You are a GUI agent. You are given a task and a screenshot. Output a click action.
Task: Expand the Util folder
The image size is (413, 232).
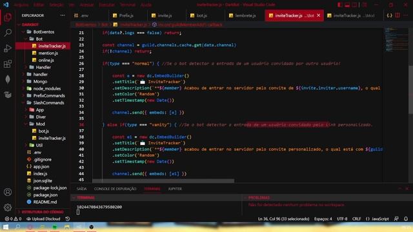coord(43,145)
